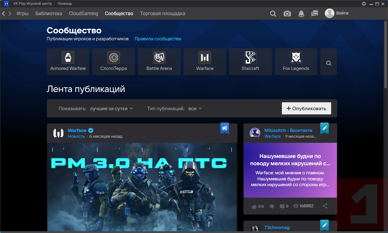The height and width of the screenshot is (233, 388).
Task: Open the Warface community tile
Action: point(205,61)
